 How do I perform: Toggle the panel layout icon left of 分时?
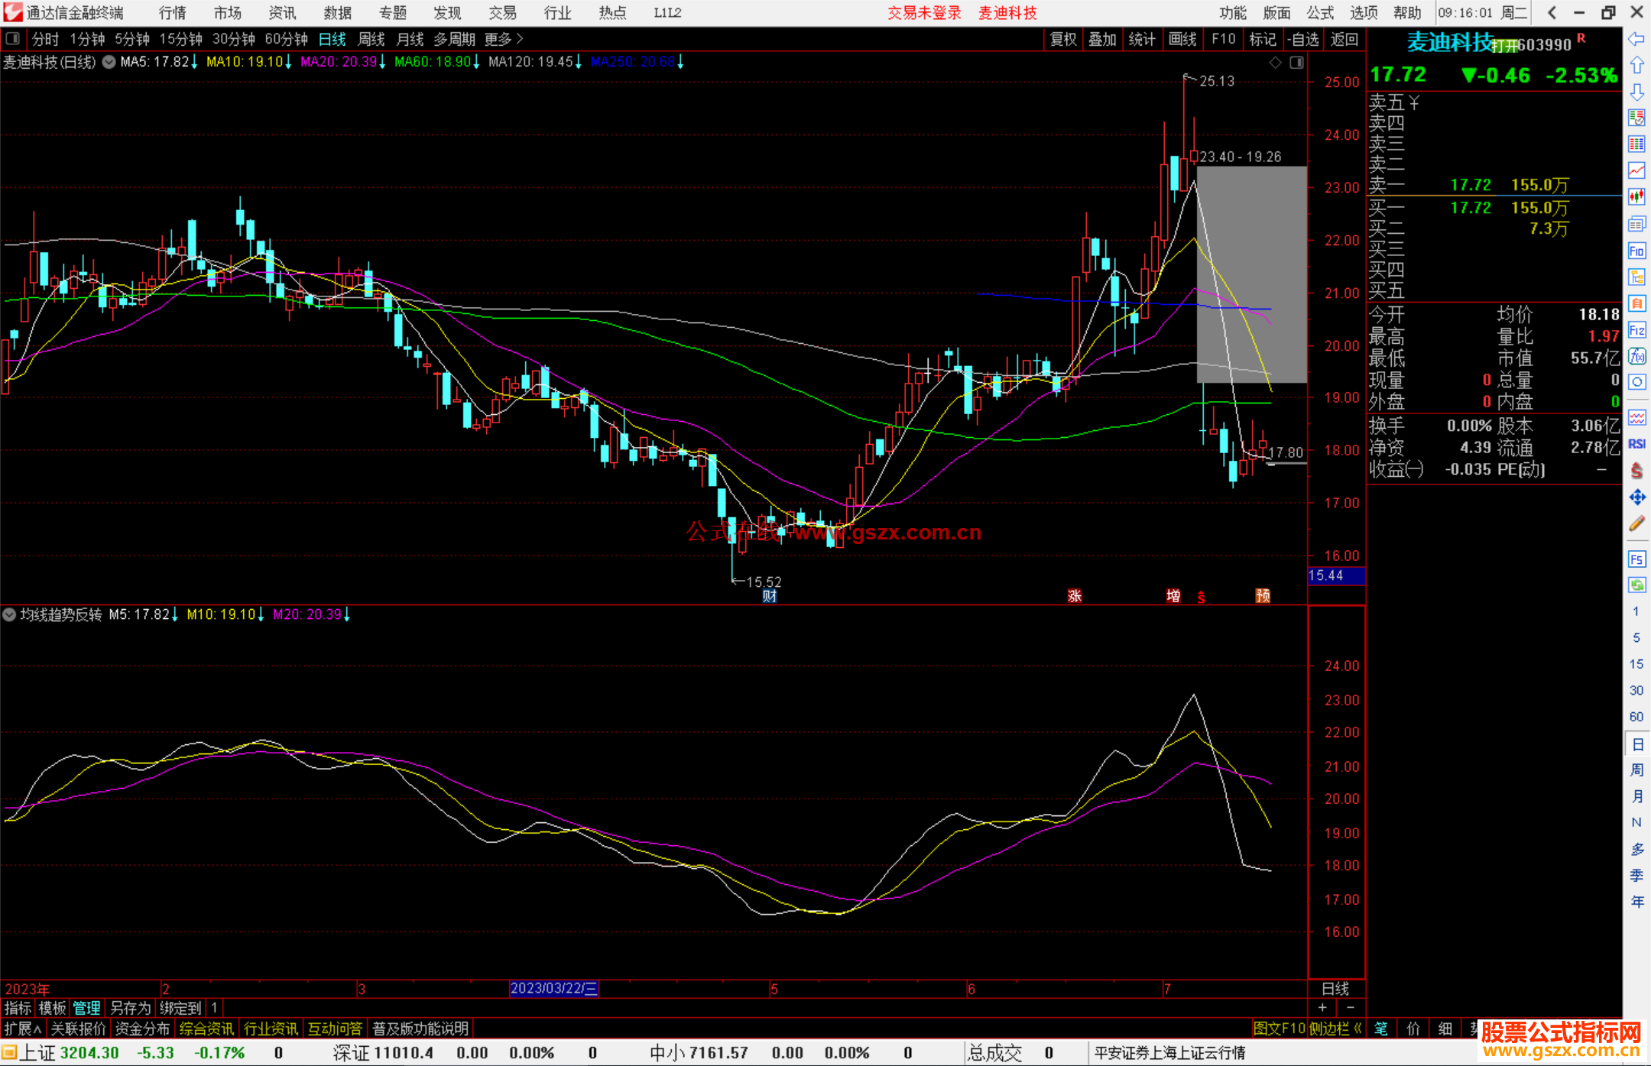13,38
